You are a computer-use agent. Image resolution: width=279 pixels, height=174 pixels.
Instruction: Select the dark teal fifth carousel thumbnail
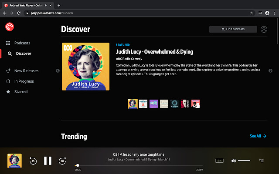coord(174,104)
